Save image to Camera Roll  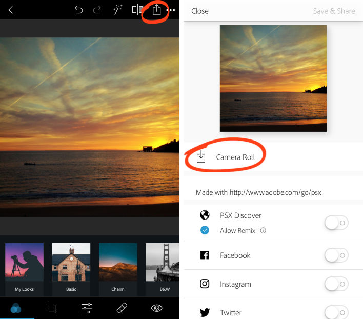click(235, 157)
